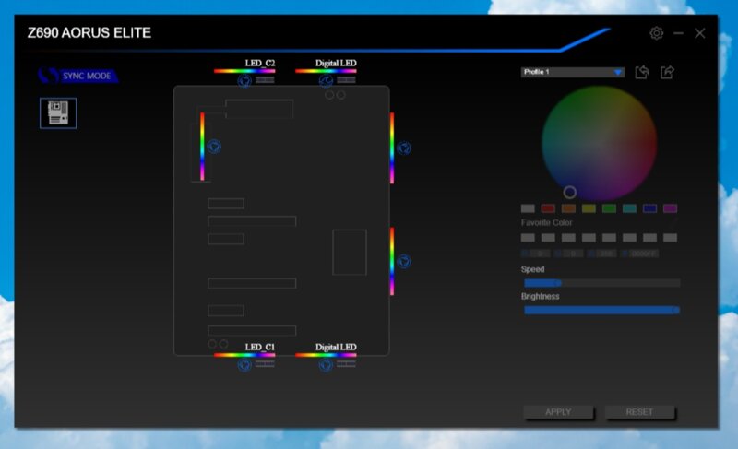Open the Profile 1 dropdown
738x449 pixels.
coord(573,72)
